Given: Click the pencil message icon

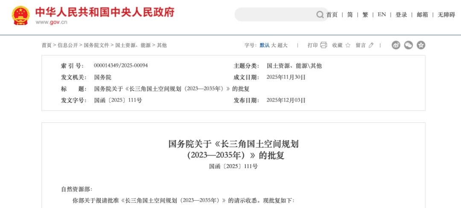Looking at the screenshot, I should (x=371, y=45).
